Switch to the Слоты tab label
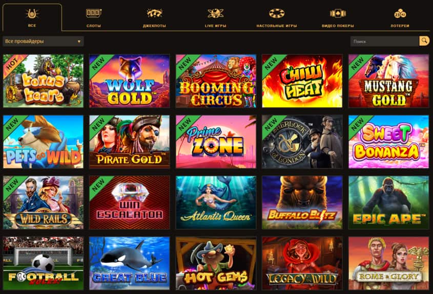The height and width of the screenshot is (294, 433). coord(94,26)
